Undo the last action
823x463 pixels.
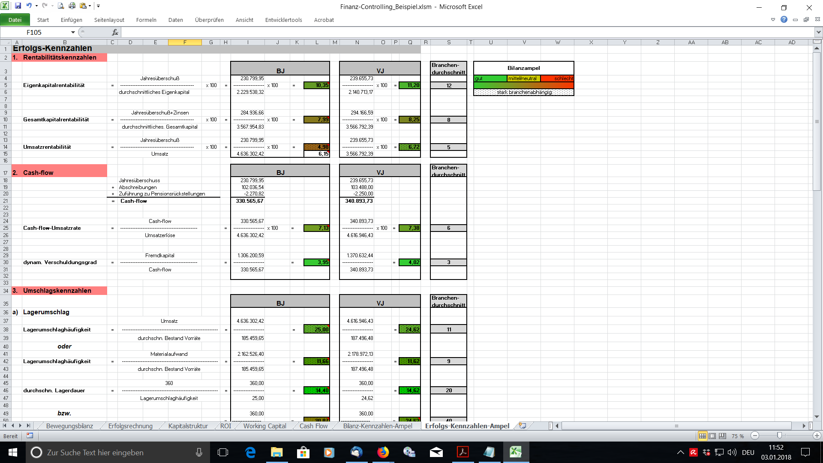pos(29,6)
